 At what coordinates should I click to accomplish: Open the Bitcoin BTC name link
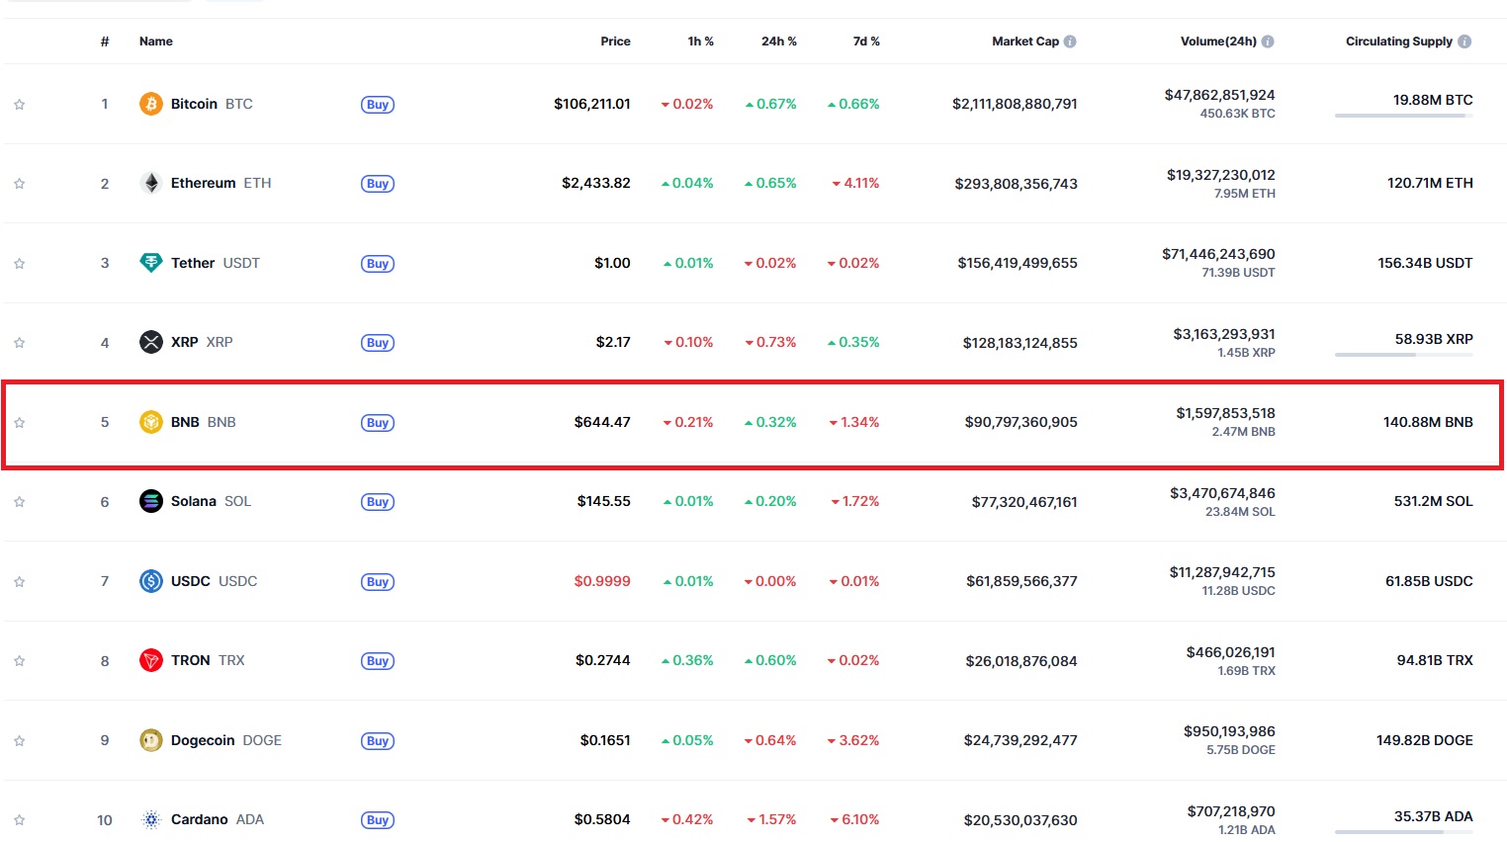pyautogui.click(x=212, y=104)
